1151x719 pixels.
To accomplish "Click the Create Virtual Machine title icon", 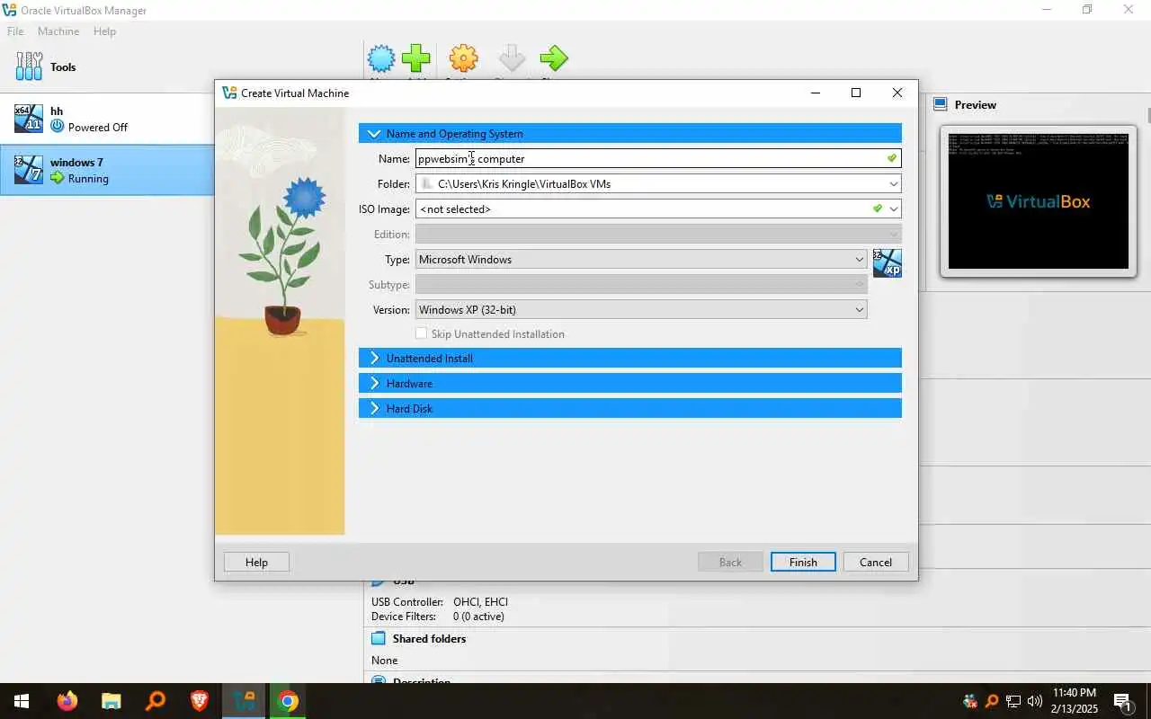I will click(229, 93).
